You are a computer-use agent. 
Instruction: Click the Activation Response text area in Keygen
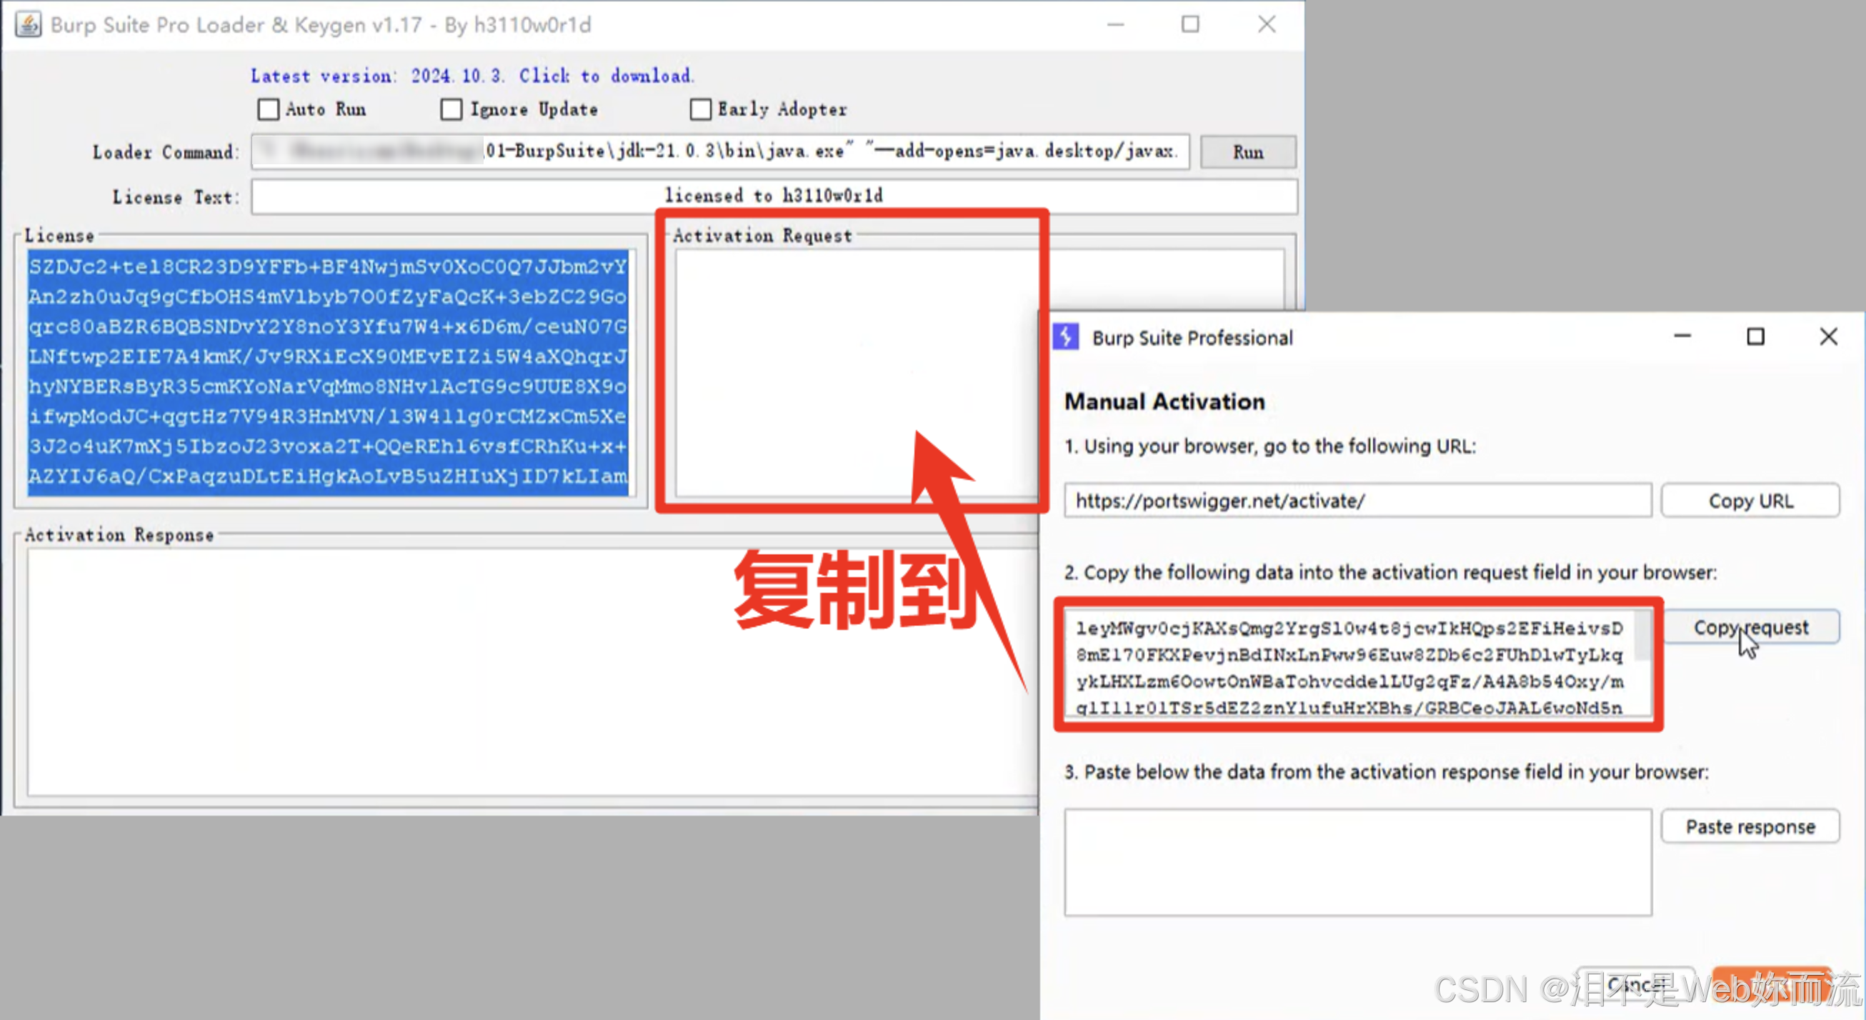(532, 671)
